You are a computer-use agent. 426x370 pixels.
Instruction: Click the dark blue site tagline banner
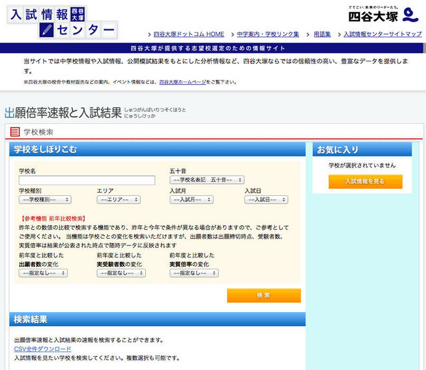coord(212,48)
